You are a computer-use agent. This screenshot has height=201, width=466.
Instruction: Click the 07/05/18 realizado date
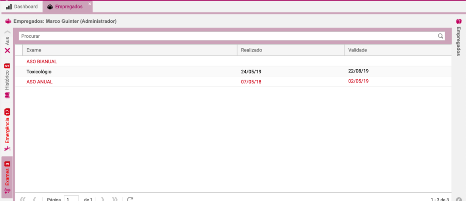[x=251, y=82]
